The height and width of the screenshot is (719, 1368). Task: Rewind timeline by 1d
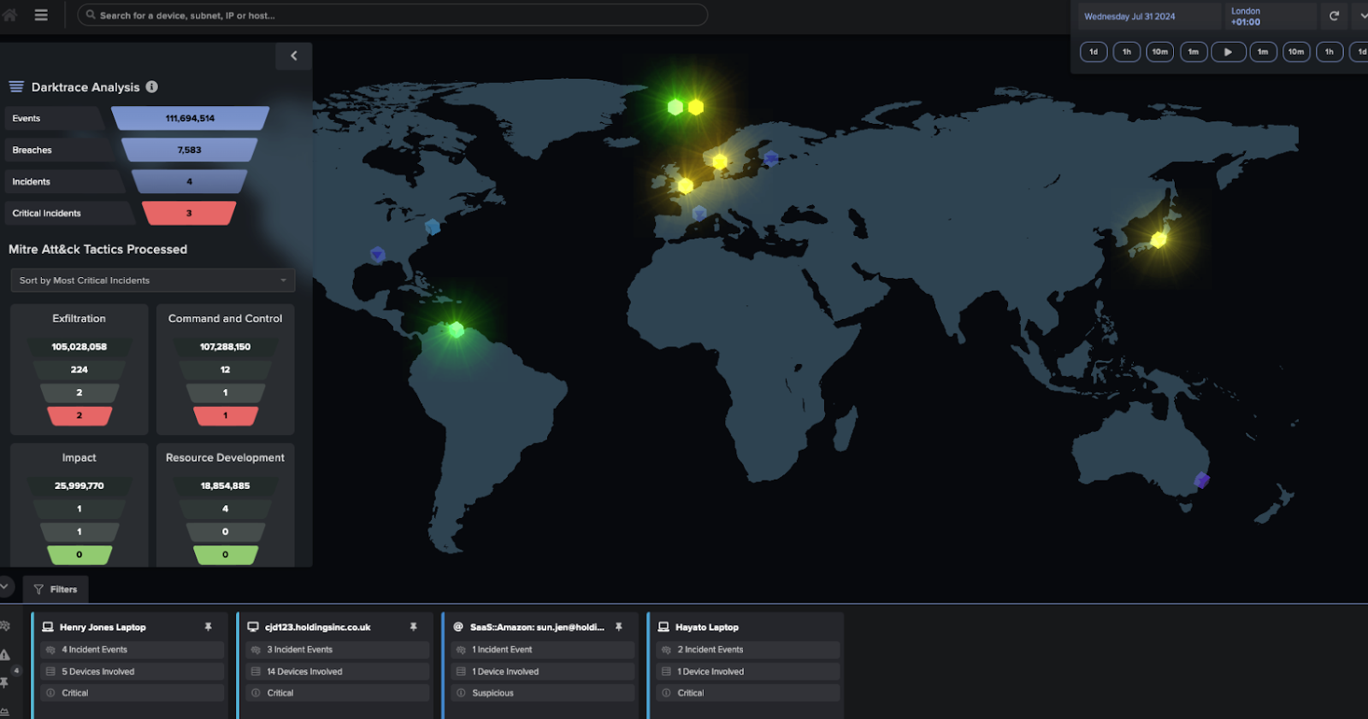tap(1094, 52)
